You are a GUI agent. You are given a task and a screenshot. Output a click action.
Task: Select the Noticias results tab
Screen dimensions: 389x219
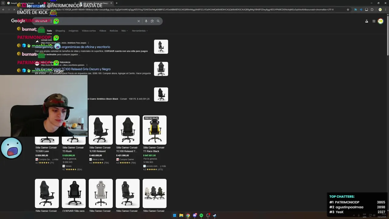[x=114, y=31]
